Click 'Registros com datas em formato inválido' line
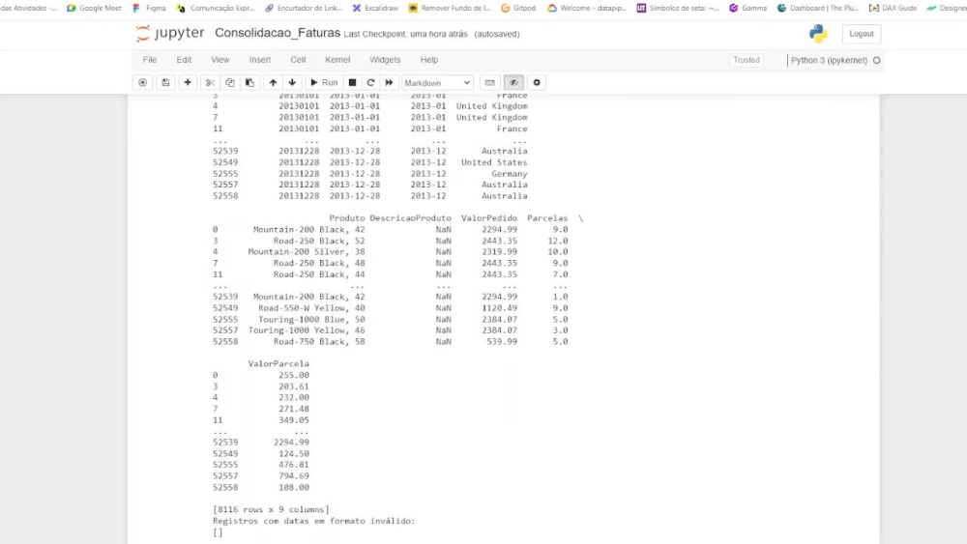This screenshot has height=544, width=967. [x=314, y=521]
